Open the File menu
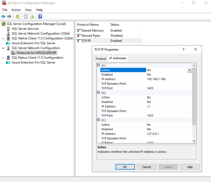Screen dimensions: 211x182 click(x=5, y=10)
